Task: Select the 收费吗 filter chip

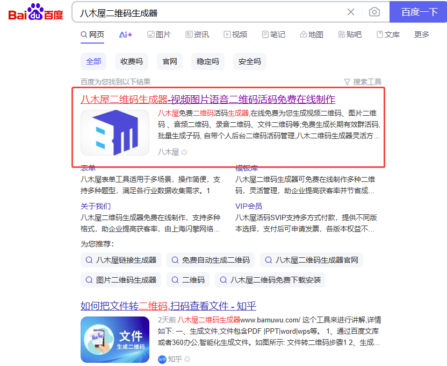Action: click(x=132, y=61)
